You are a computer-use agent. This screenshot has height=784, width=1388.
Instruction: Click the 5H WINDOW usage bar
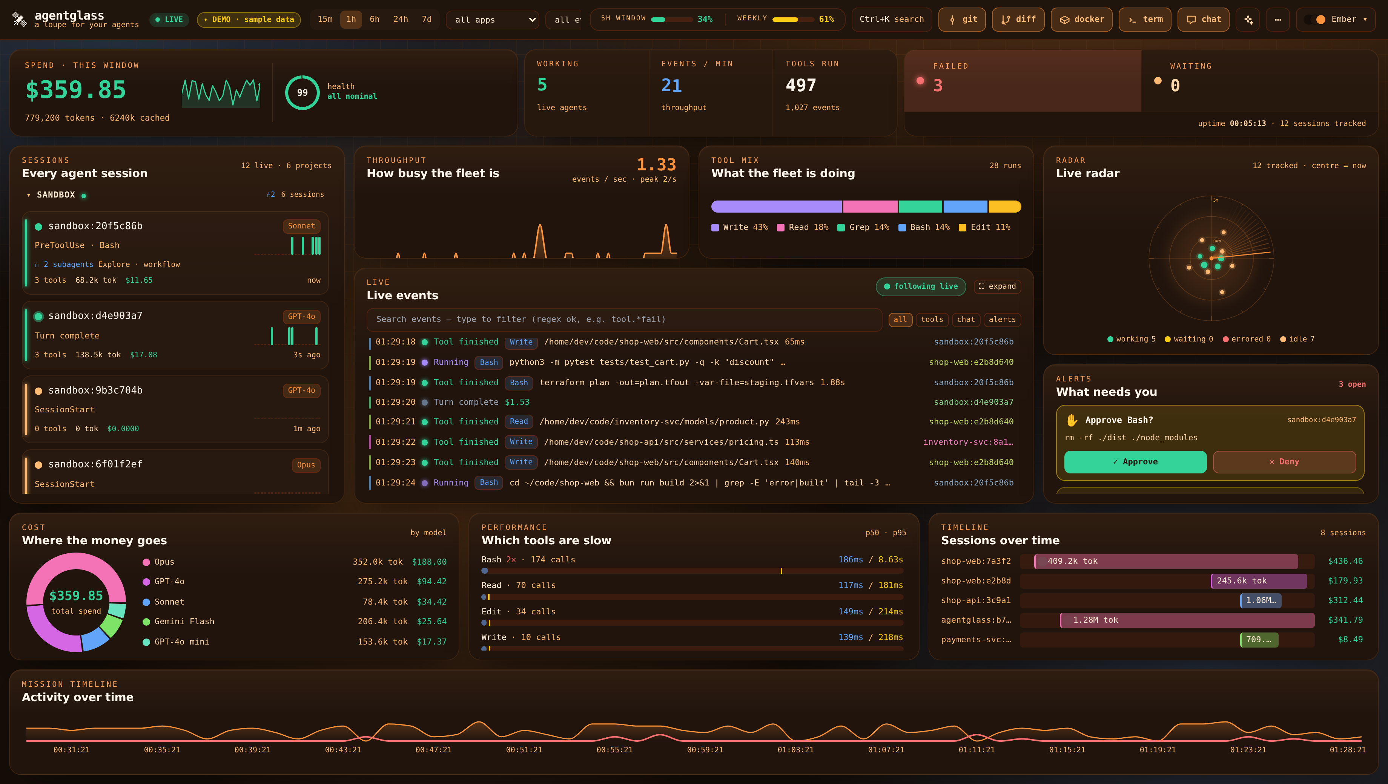point(671,19)
